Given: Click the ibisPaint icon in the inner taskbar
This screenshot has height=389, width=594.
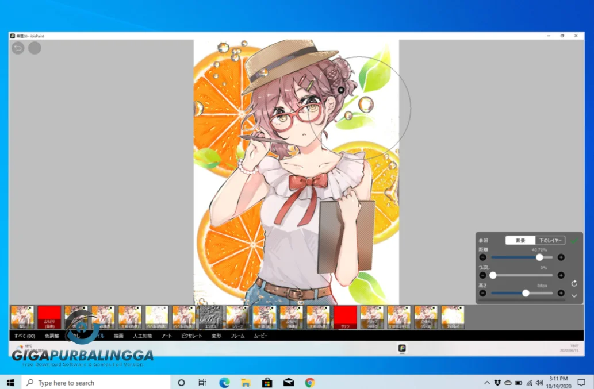Looking at the screenshot, I should tap(402, 348).
